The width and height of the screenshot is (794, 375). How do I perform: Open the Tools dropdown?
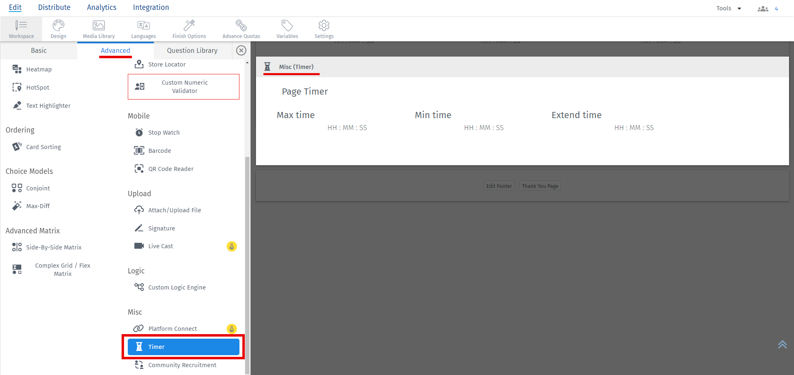[729, 8]
